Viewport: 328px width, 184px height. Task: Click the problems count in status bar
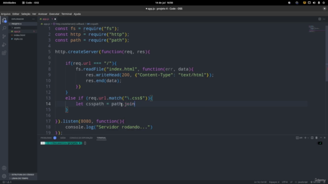(7, 182)
